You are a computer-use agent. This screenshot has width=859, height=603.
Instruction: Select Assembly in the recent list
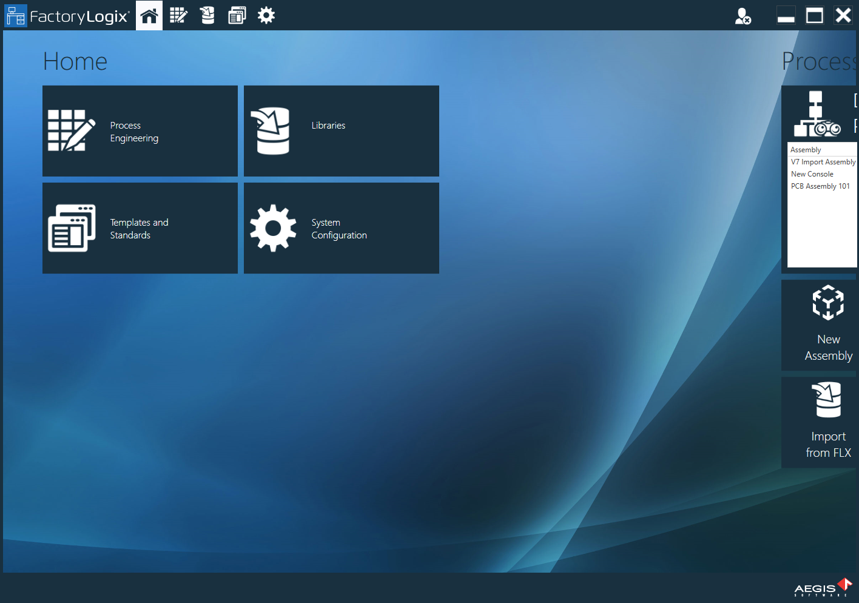(x=806, y=149)
